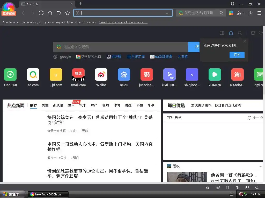Click the heart health-check icon in status bar
Viewport: 265px width, 198px height.
(218, 187)
